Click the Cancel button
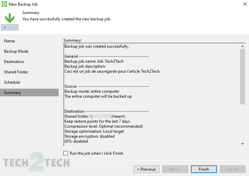The height and width of the screenshot is (176, 249). click(232, 169)
